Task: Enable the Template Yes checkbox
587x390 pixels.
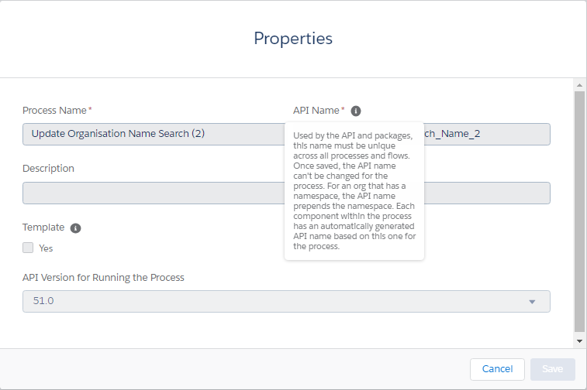Action: tap(28, 248)
